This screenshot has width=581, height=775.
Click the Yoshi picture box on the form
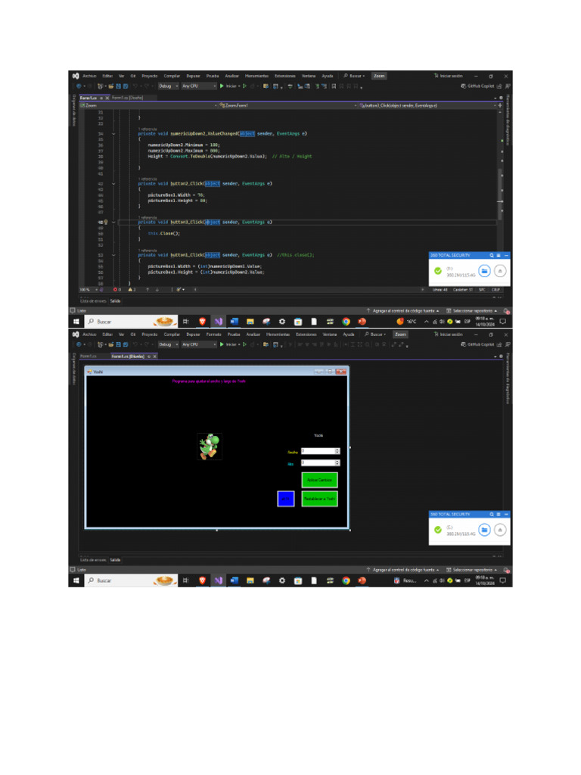click(x=210, y=447)
